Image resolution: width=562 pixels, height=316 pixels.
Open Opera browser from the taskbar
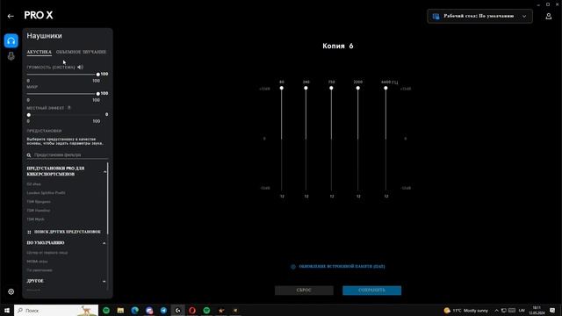pos(192,310)
